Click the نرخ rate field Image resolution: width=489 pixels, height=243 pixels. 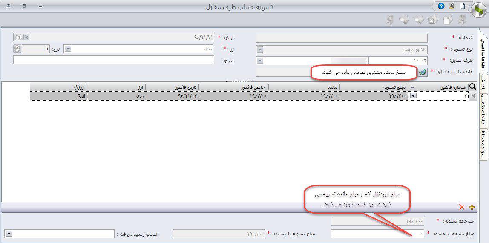click(36, 49)
